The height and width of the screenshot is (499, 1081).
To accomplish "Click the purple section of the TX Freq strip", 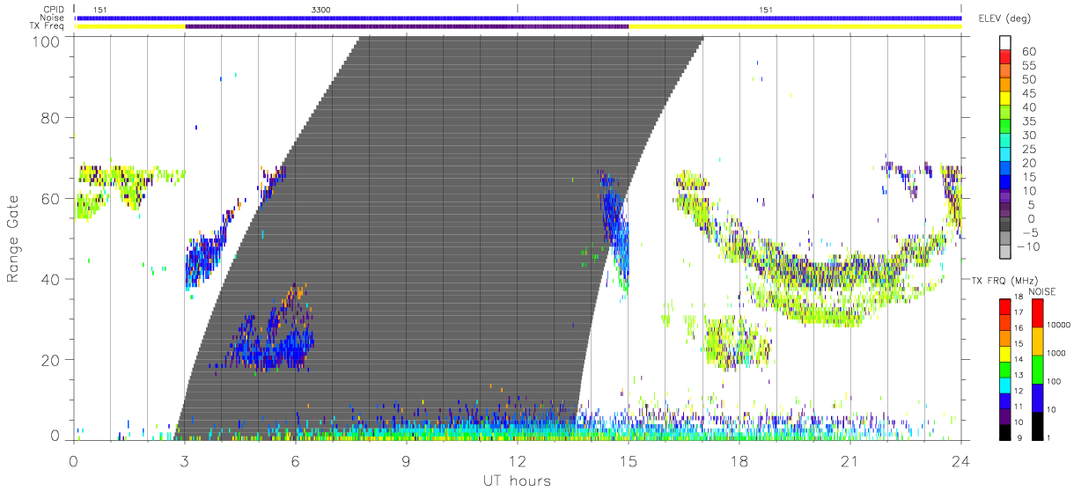I will pyautogui.click(x=407, y=26).
